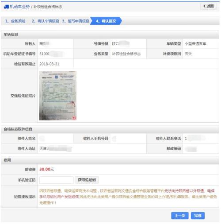
Task: Click the orange 短信接收提示 notice text
Action: click(x=128, y=197)
